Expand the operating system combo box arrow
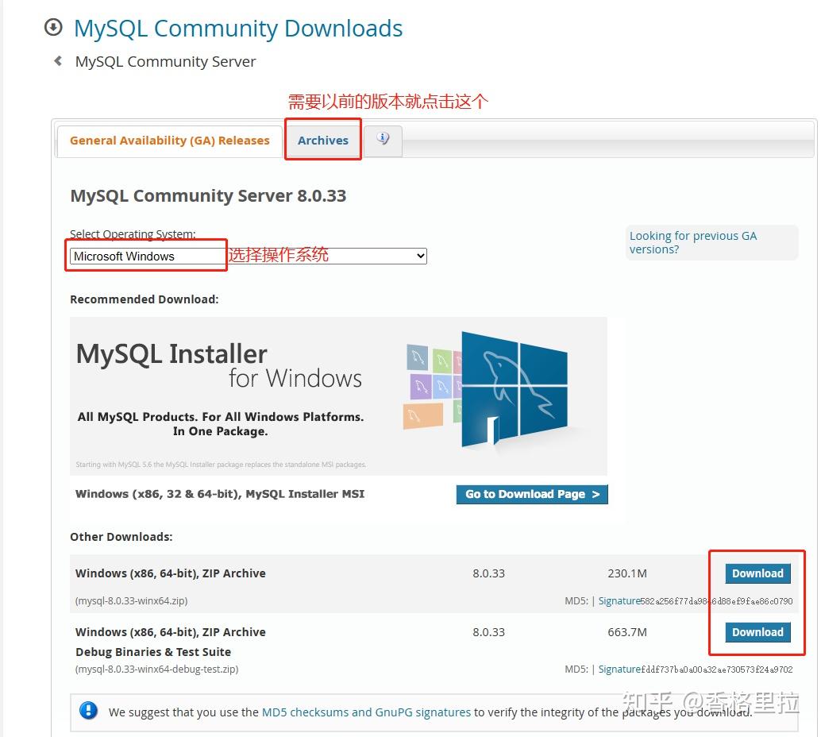Screen dimensions: 821x737 click(x=421, y=256)
